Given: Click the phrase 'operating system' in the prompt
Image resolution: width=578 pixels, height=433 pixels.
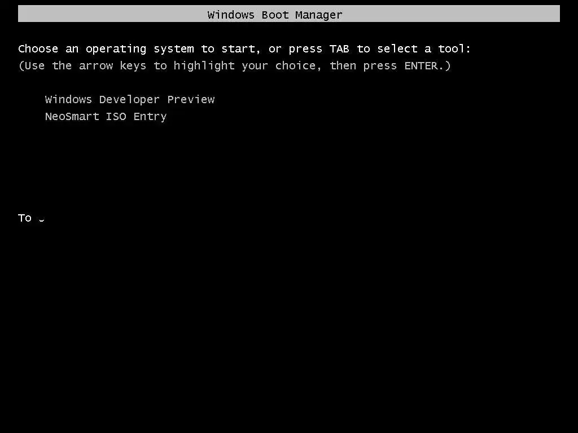Looking at the screenshot, I should 140,50.
